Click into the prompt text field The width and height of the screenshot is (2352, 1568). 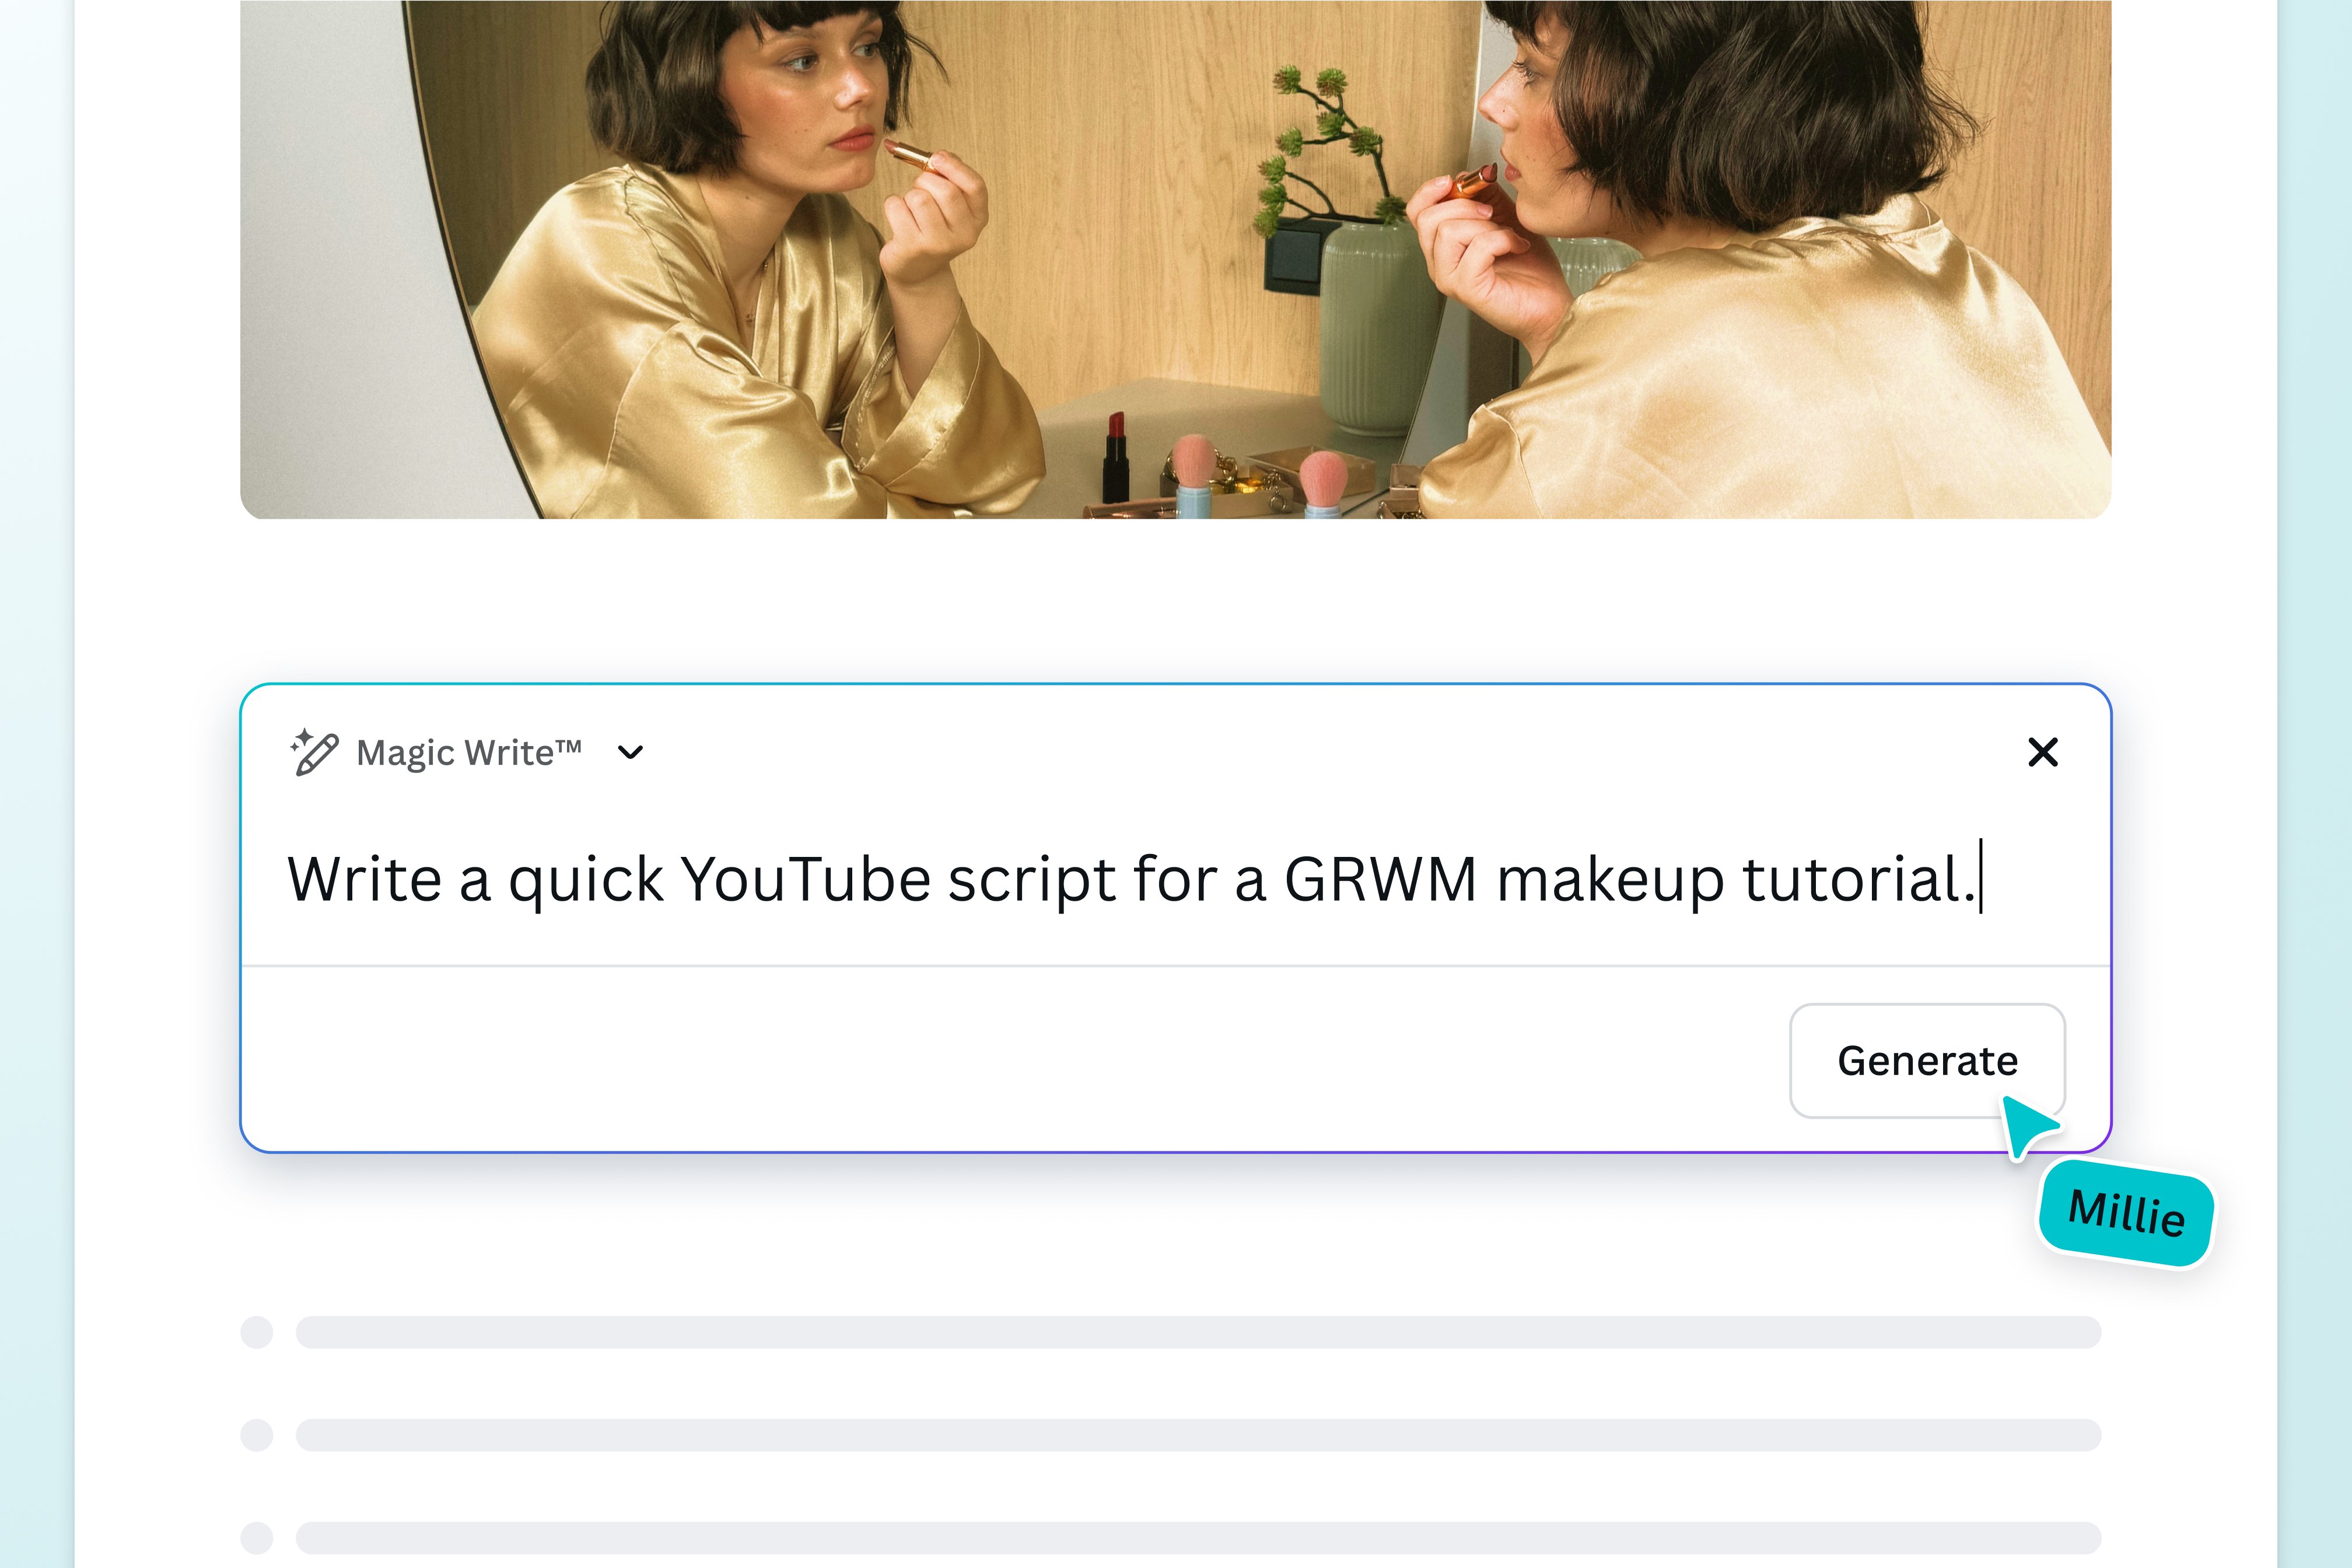(x=1130, y=880)
